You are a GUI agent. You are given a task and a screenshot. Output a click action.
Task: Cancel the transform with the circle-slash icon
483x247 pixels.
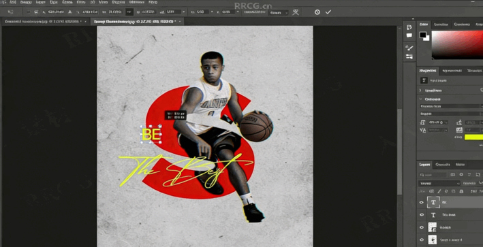click(x=317, y=12)
